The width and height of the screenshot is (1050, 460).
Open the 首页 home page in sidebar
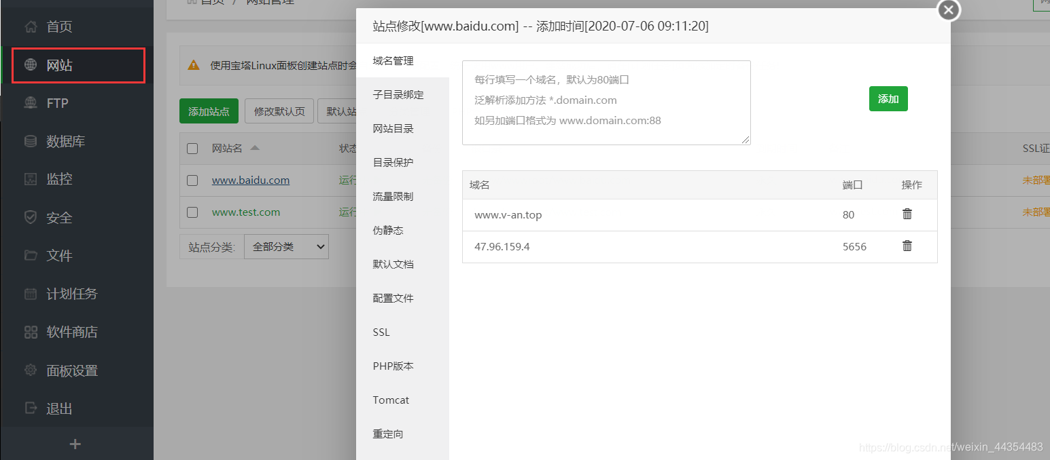pos(58,26)
